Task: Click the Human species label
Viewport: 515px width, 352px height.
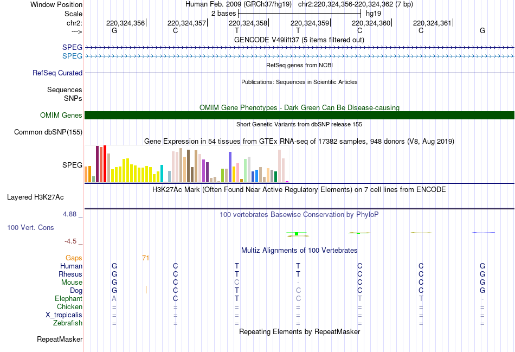Action: [71, 266]
